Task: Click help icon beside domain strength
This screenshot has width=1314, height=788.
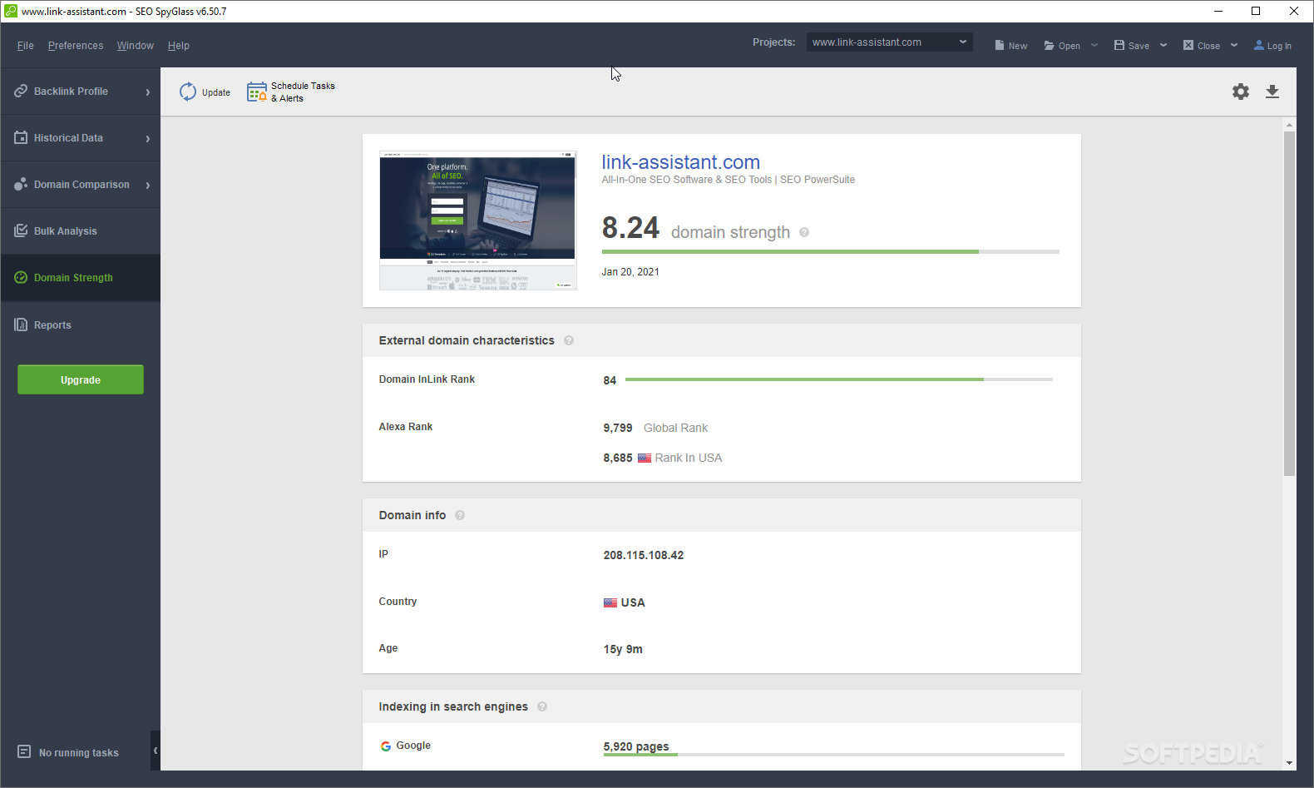Action: coord(804,232)
